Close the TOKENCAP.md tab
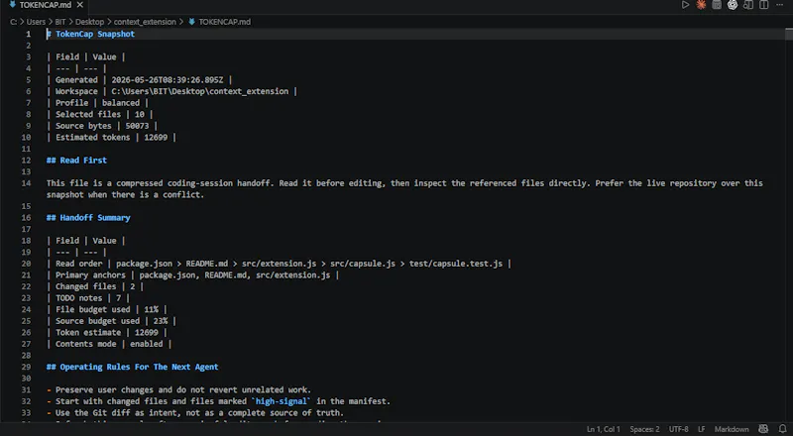Viewport: 793px width, 436px height. point(80,5)
